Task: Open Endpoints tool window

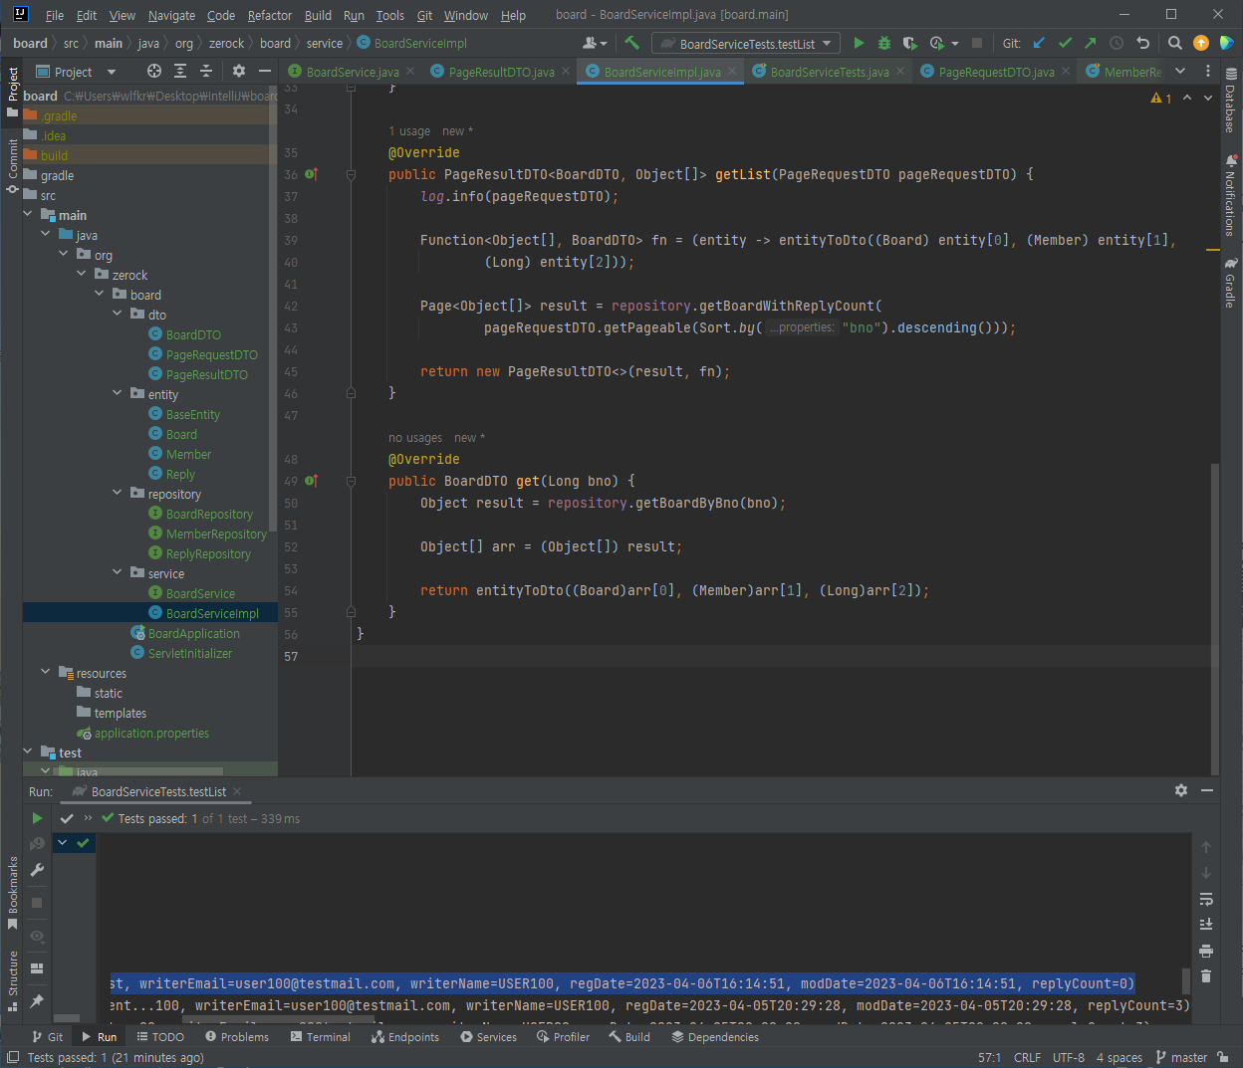Action: coord(405,1036)
